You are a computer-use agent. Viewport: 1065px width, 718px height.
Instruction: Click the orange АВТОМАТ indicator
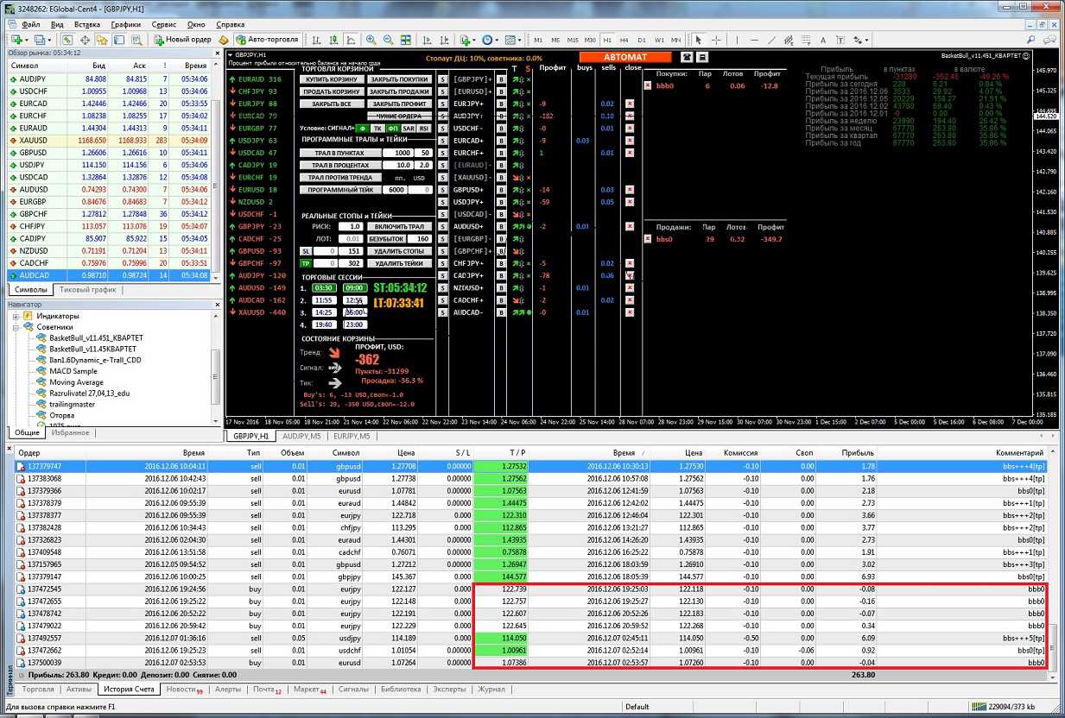pyautogui.click(x=624, y=57)
